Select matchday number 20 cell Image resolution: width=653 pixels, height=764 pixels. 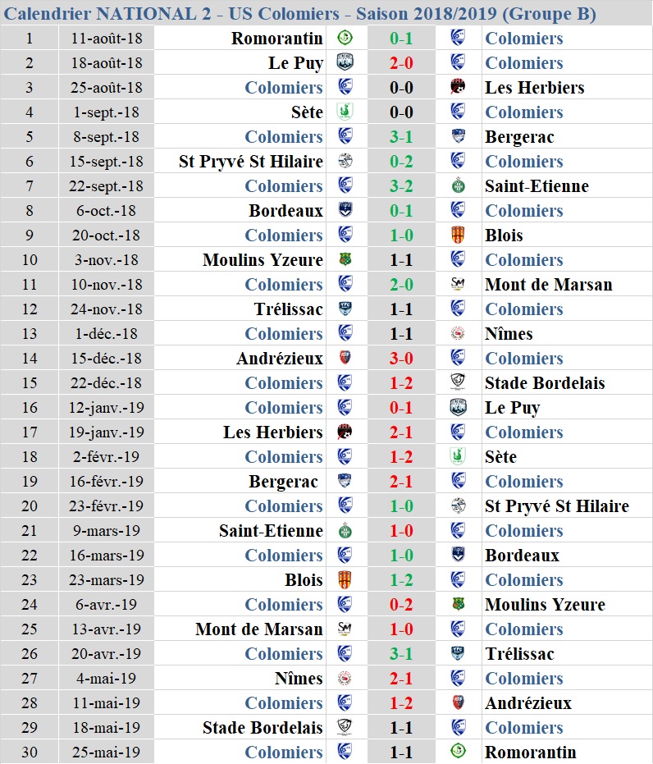[30, 506]
